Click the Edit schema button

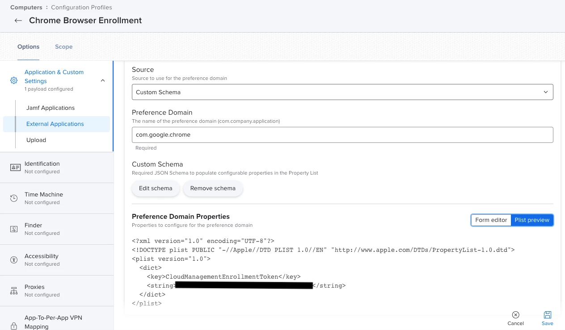[x=156, y=188]
